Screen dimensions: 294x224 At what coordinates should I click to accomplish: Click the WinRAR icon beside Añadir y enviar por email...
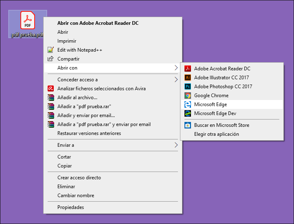50,115
